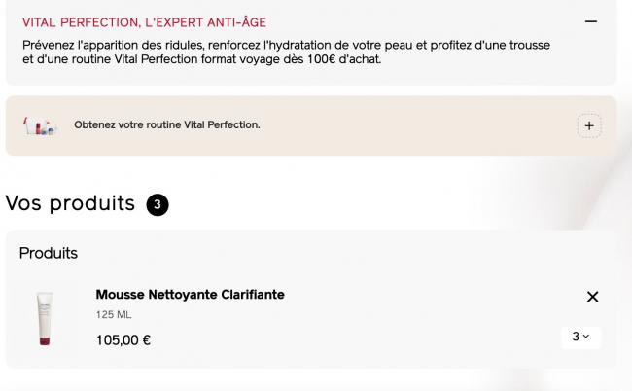632x391 pixels.
Task: Click the plus icon in the routine banner
Action: [x=589, y=125]
